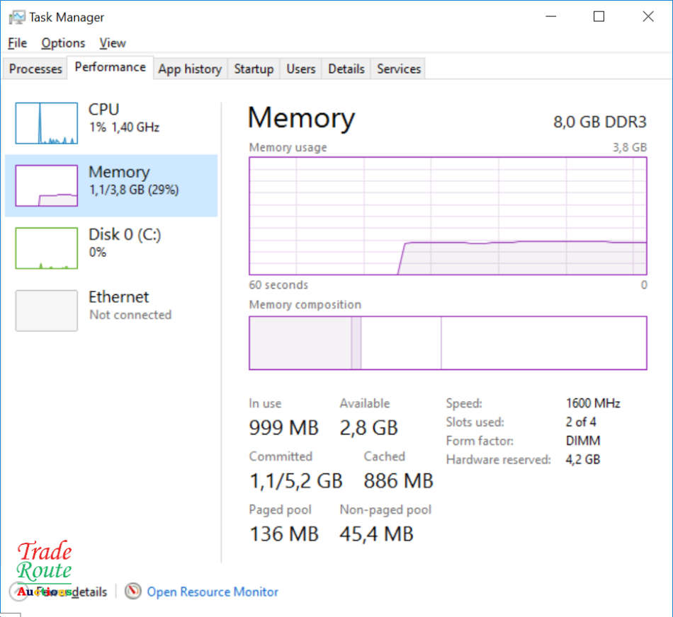Open Resource Monitor link
The width and height of the screenshot is (673, 617).
click(213, 592)
